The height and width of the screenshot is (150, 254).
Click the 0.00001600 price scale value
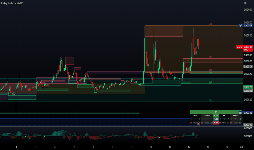248,10
